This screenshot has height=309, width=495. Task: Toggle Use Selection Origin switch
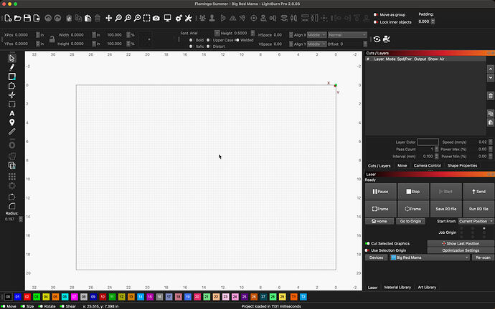coord(367,250)
